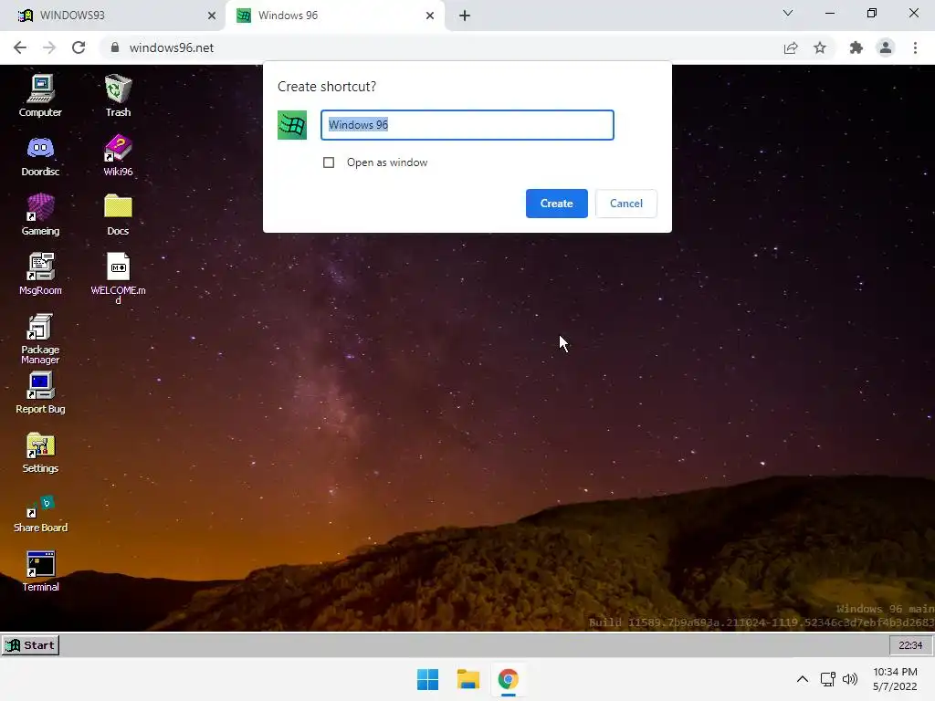Viewport: 935px width, 701px height.
Task: Launch the Report Bug icon
Action: tap(40, 392)
